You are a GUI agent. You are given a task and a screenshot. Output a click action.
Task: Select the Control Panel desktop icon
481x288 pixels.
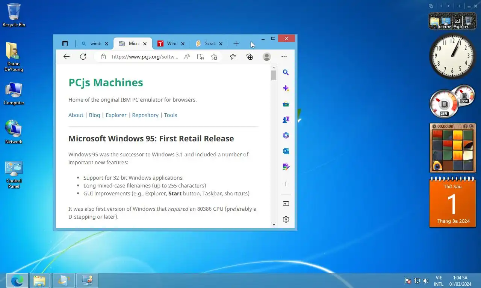[x=14, y=175]
